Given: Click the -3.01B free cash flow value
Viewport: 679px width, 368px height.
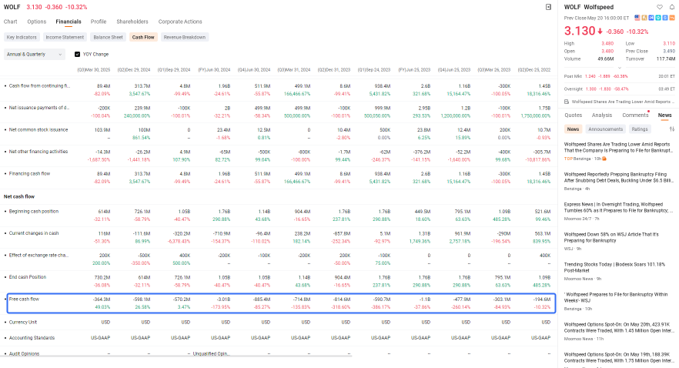Looking at the screenshot, I should pos(223,299).
